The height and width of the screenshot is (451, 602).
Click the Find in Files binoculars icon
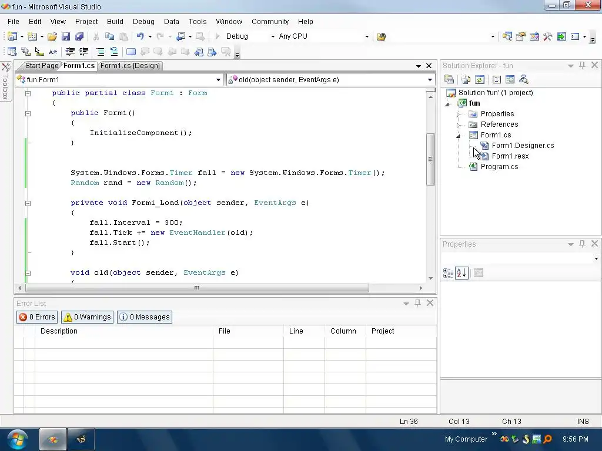(x=381, y=36)
